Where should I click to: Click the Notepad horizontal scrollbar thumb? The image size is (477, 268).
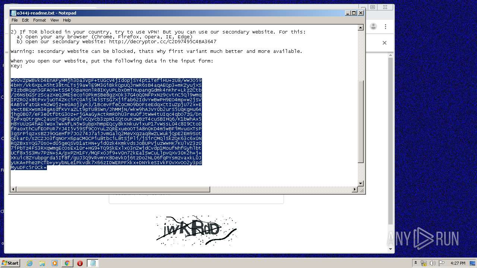click(113, 189)
